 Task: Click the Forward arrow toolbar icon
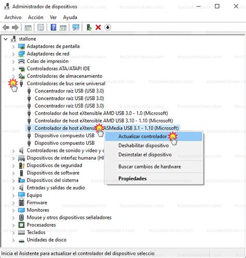click(15, 28)
